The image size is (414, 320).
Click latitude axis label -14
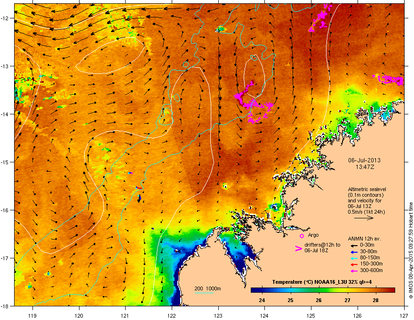coord(6,114)
